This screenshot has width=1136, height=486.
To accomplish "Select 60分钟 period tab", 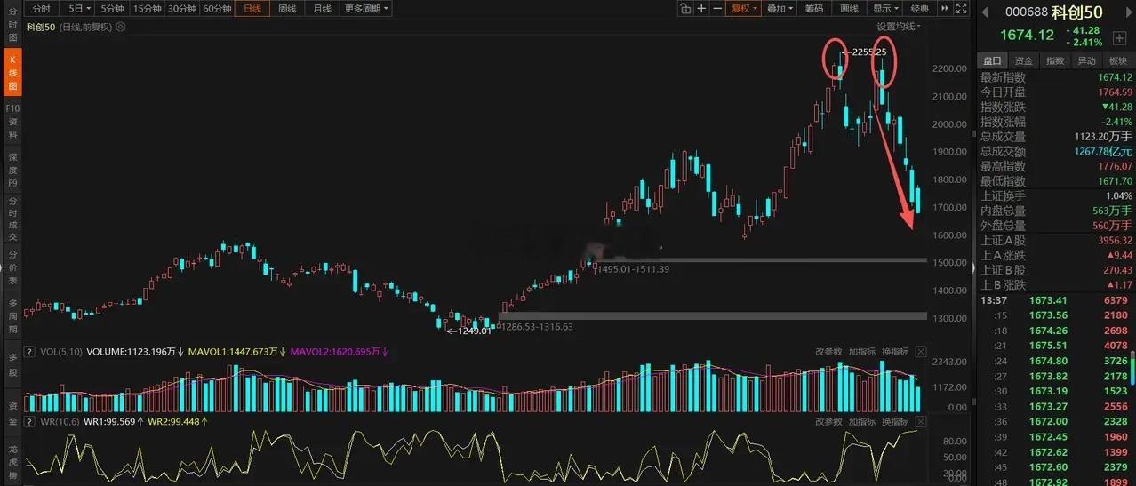I will tap(217, 8).
